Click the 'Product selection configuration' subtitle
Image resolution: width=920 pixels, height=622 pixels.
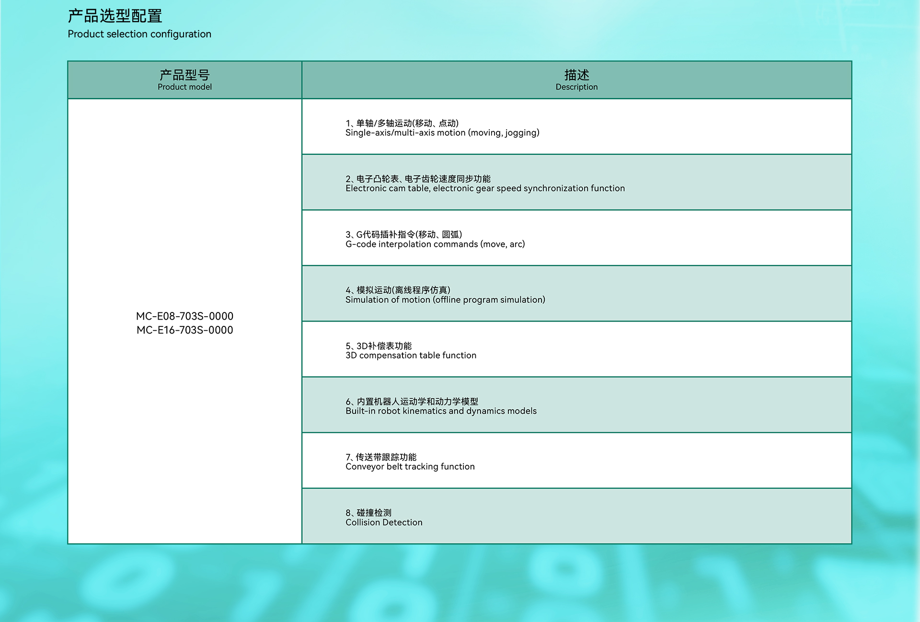pyautogui.click(x=139, y=34)
